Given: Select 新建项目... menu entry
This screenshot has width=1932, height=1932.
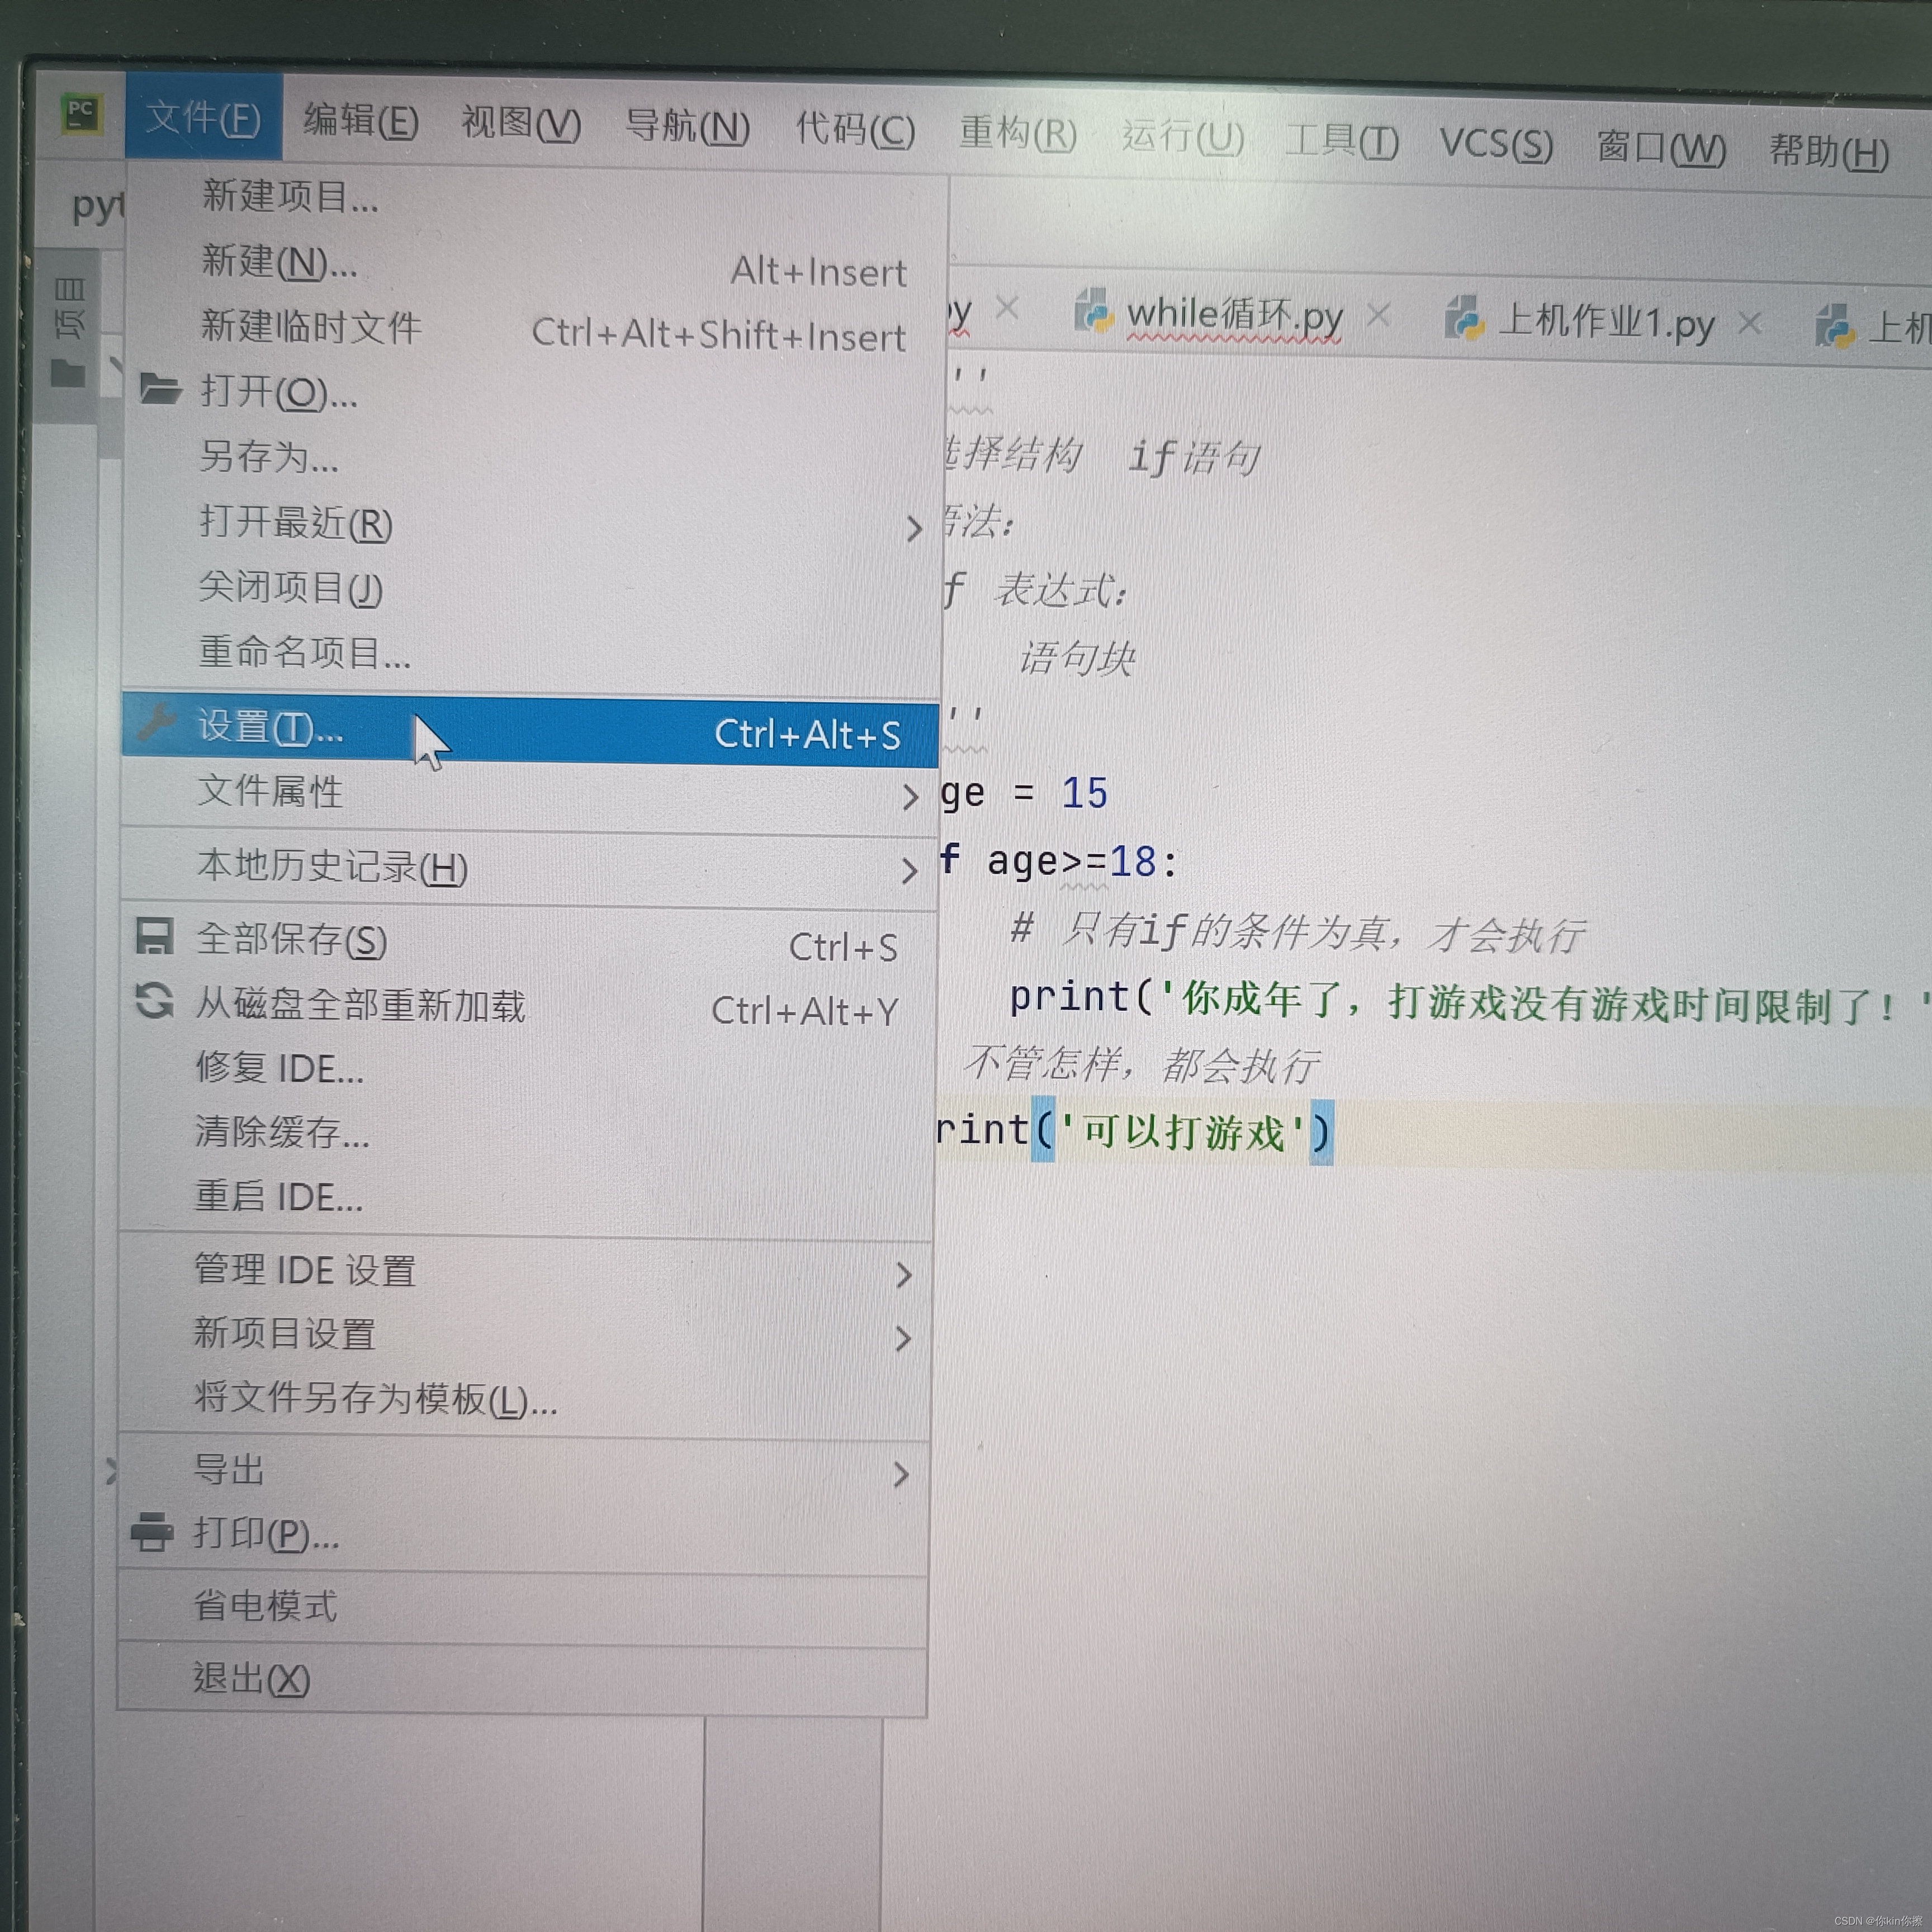Looking at the screenshot, I should point(290,196).
